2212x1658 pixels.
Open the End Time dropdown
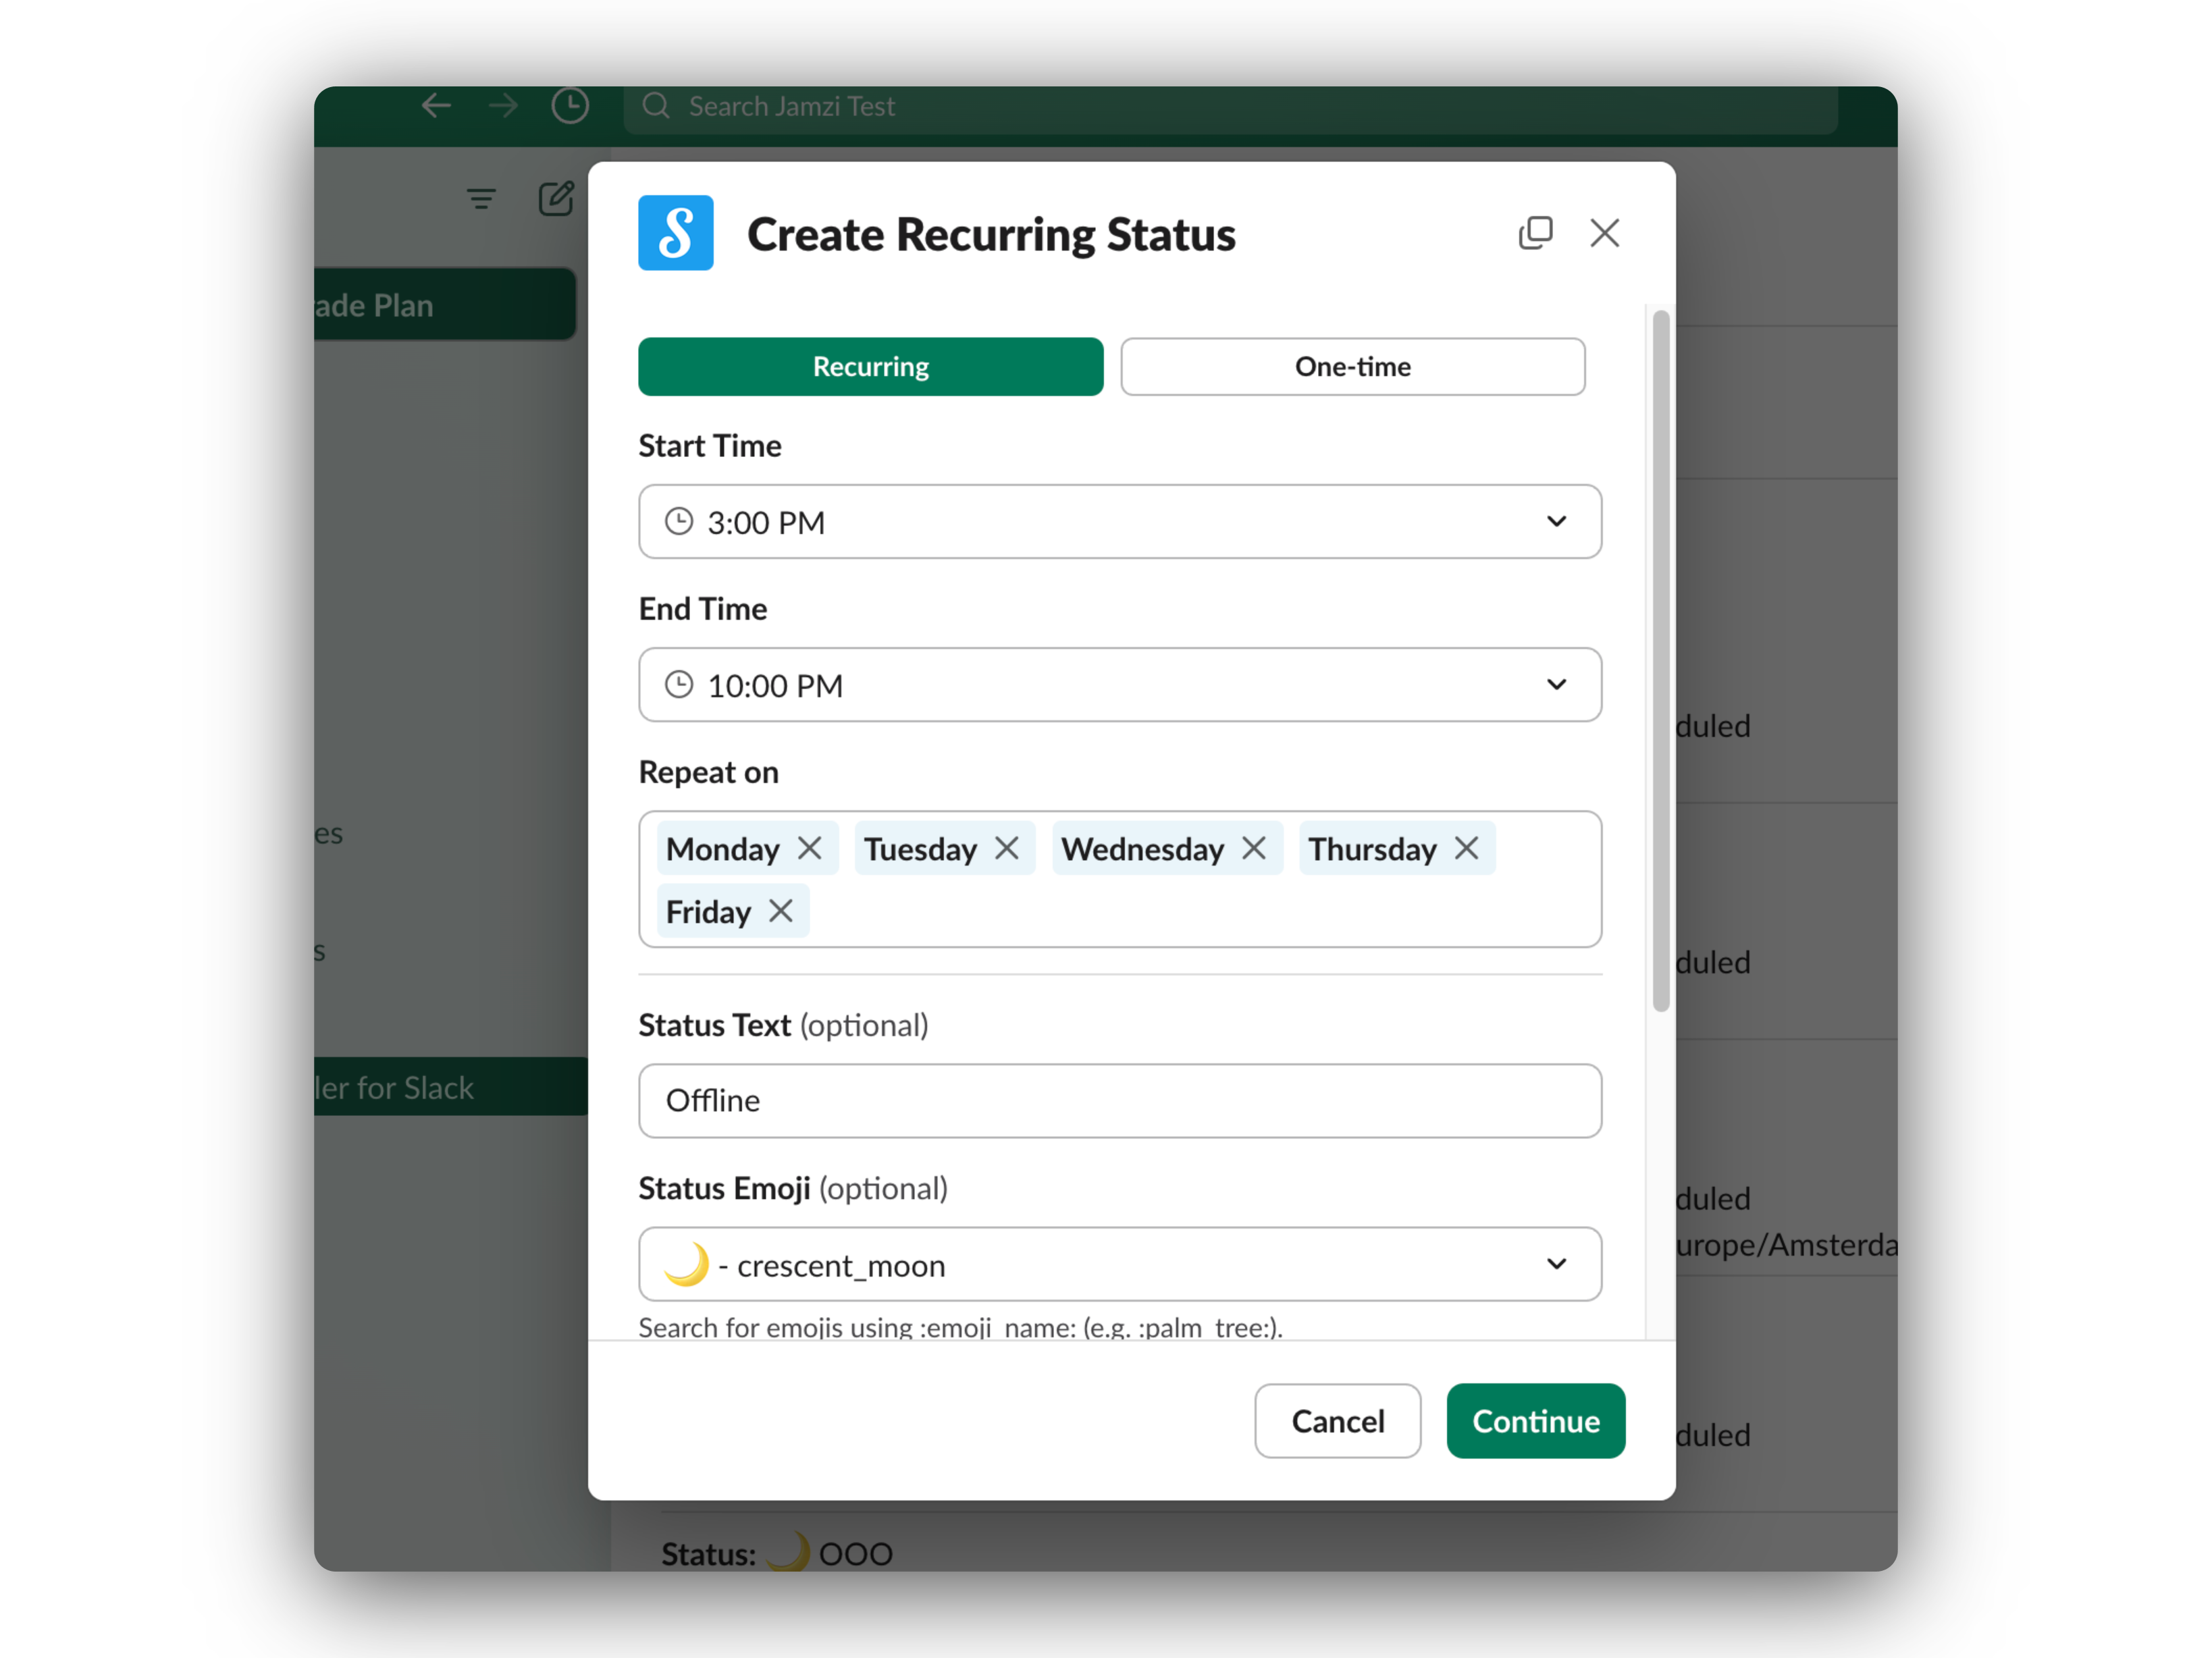tap(1120, 685)
